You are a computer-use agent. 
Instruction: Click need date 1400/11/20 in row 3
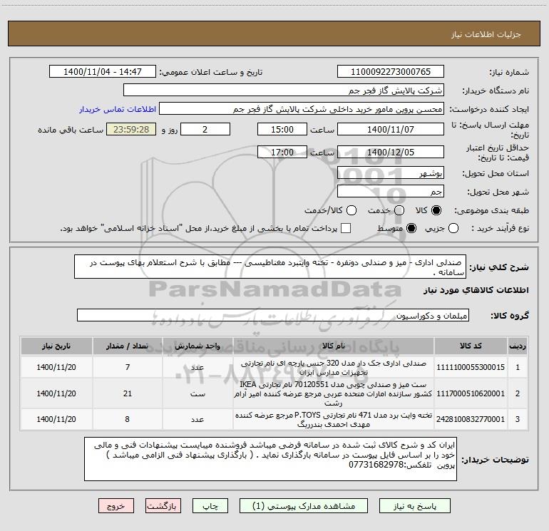[56, 419]
